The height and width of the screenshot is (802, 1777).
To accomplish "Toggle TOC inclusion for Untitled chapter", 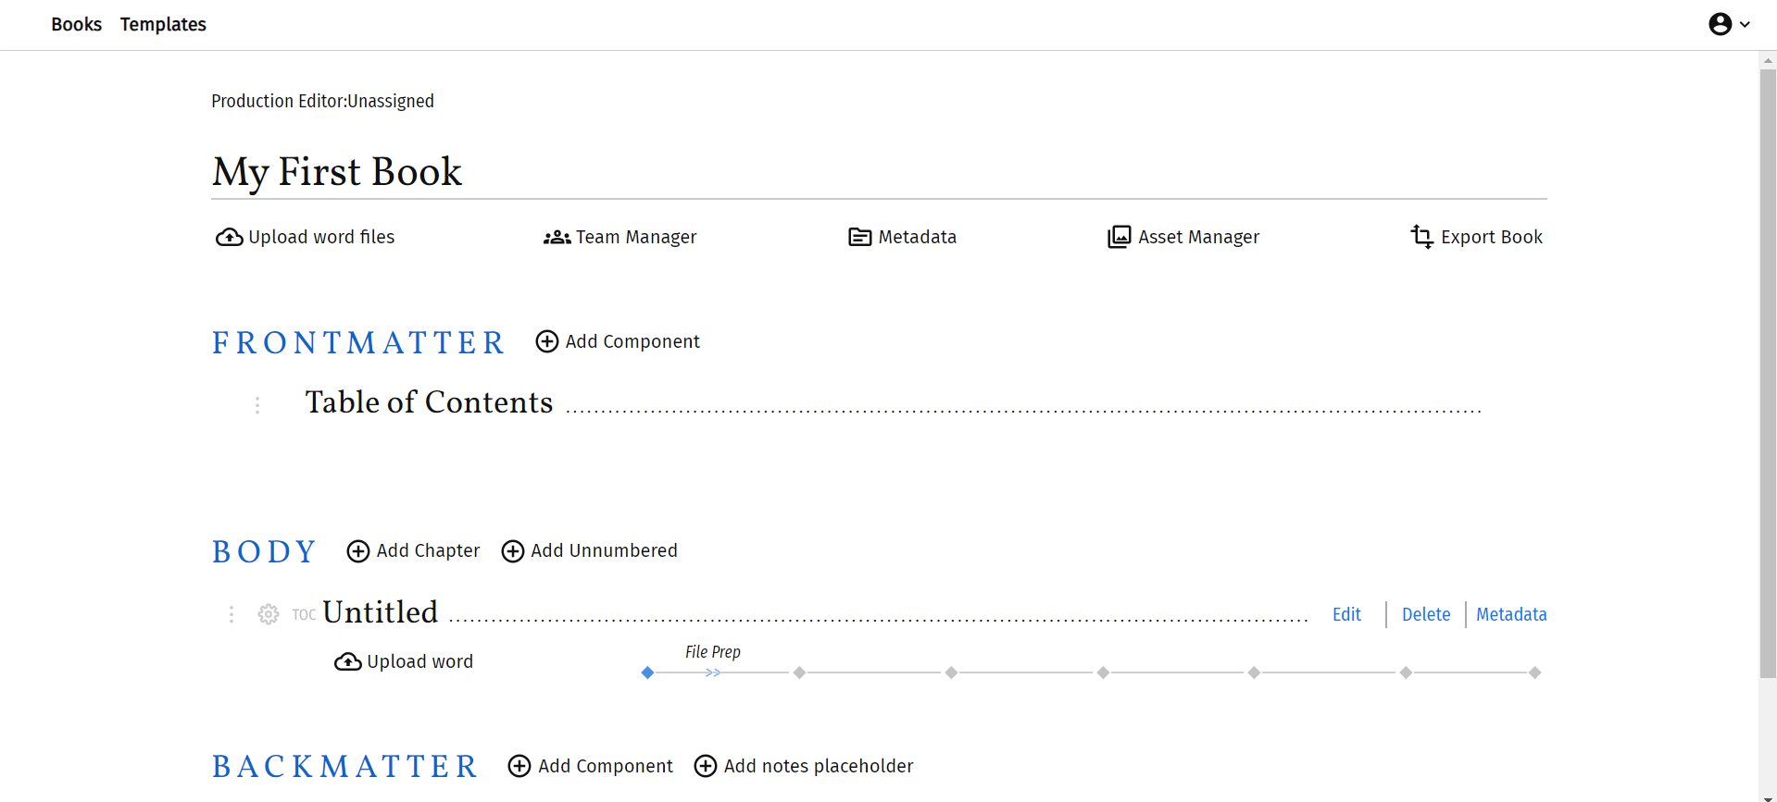I will 304,615.
